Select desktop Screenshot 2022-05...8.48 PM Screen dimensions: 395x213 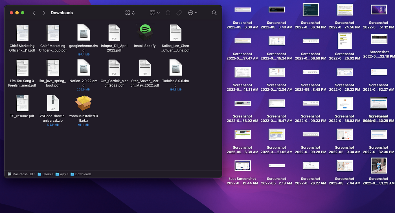click(311, 72)
